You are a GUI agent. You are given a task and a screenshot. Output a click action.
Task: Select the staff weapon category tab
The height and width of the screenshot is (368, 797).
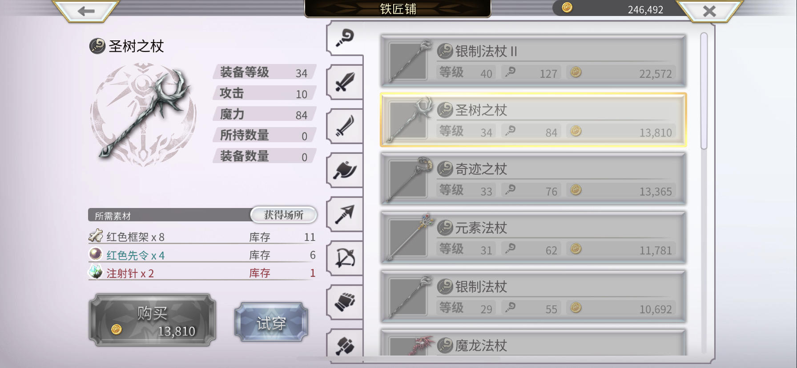[345, 38]
